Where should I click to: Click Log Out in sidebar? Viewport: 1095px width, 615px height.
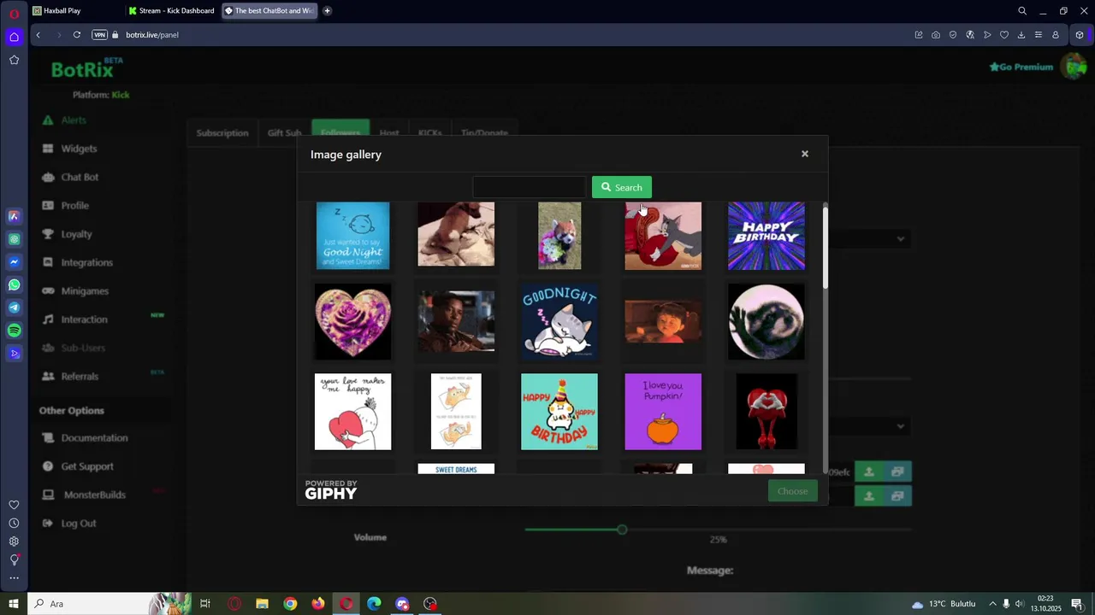coord(78,524)
